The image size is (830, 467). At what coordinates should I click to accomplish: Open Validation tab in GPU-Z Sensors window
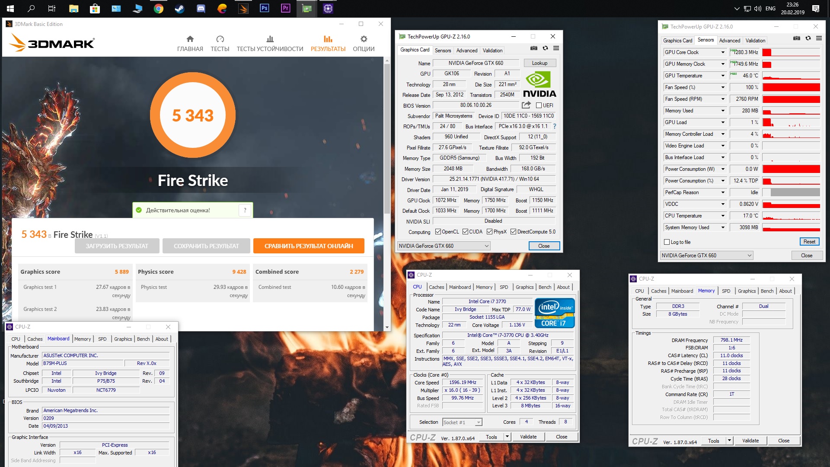755,41
